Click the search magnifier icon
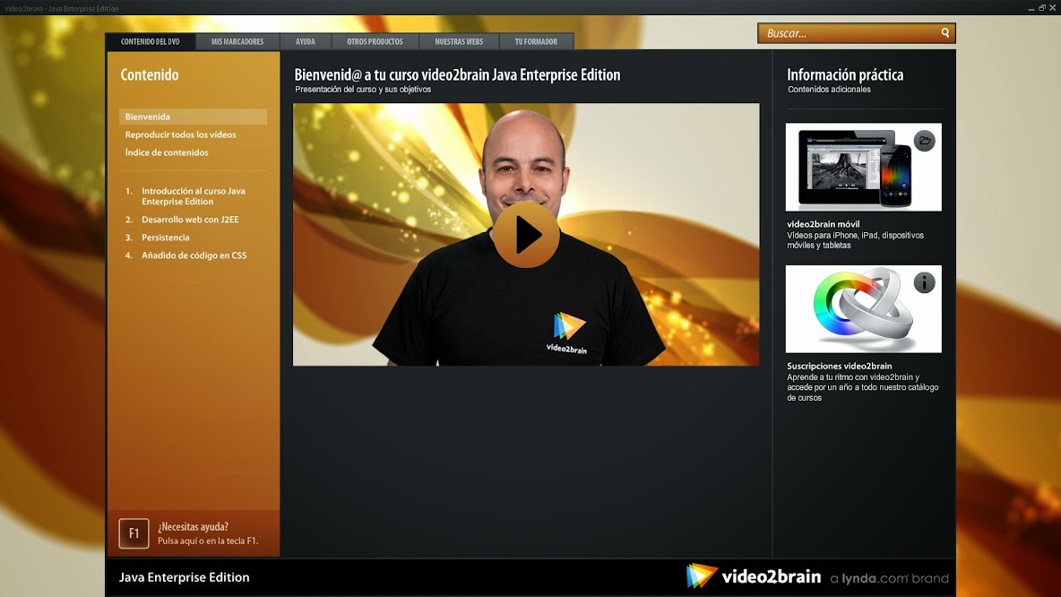Screen dimensions: 1061x597 tap(945, 32)
